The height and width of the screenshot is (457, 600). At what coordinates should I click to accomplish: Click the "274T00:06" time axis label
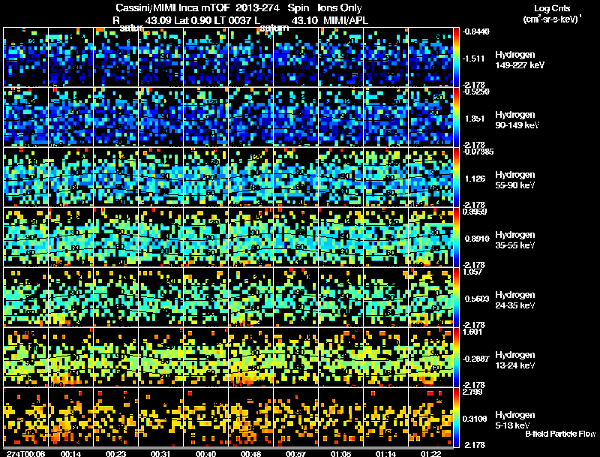click(x=26, y=453)
